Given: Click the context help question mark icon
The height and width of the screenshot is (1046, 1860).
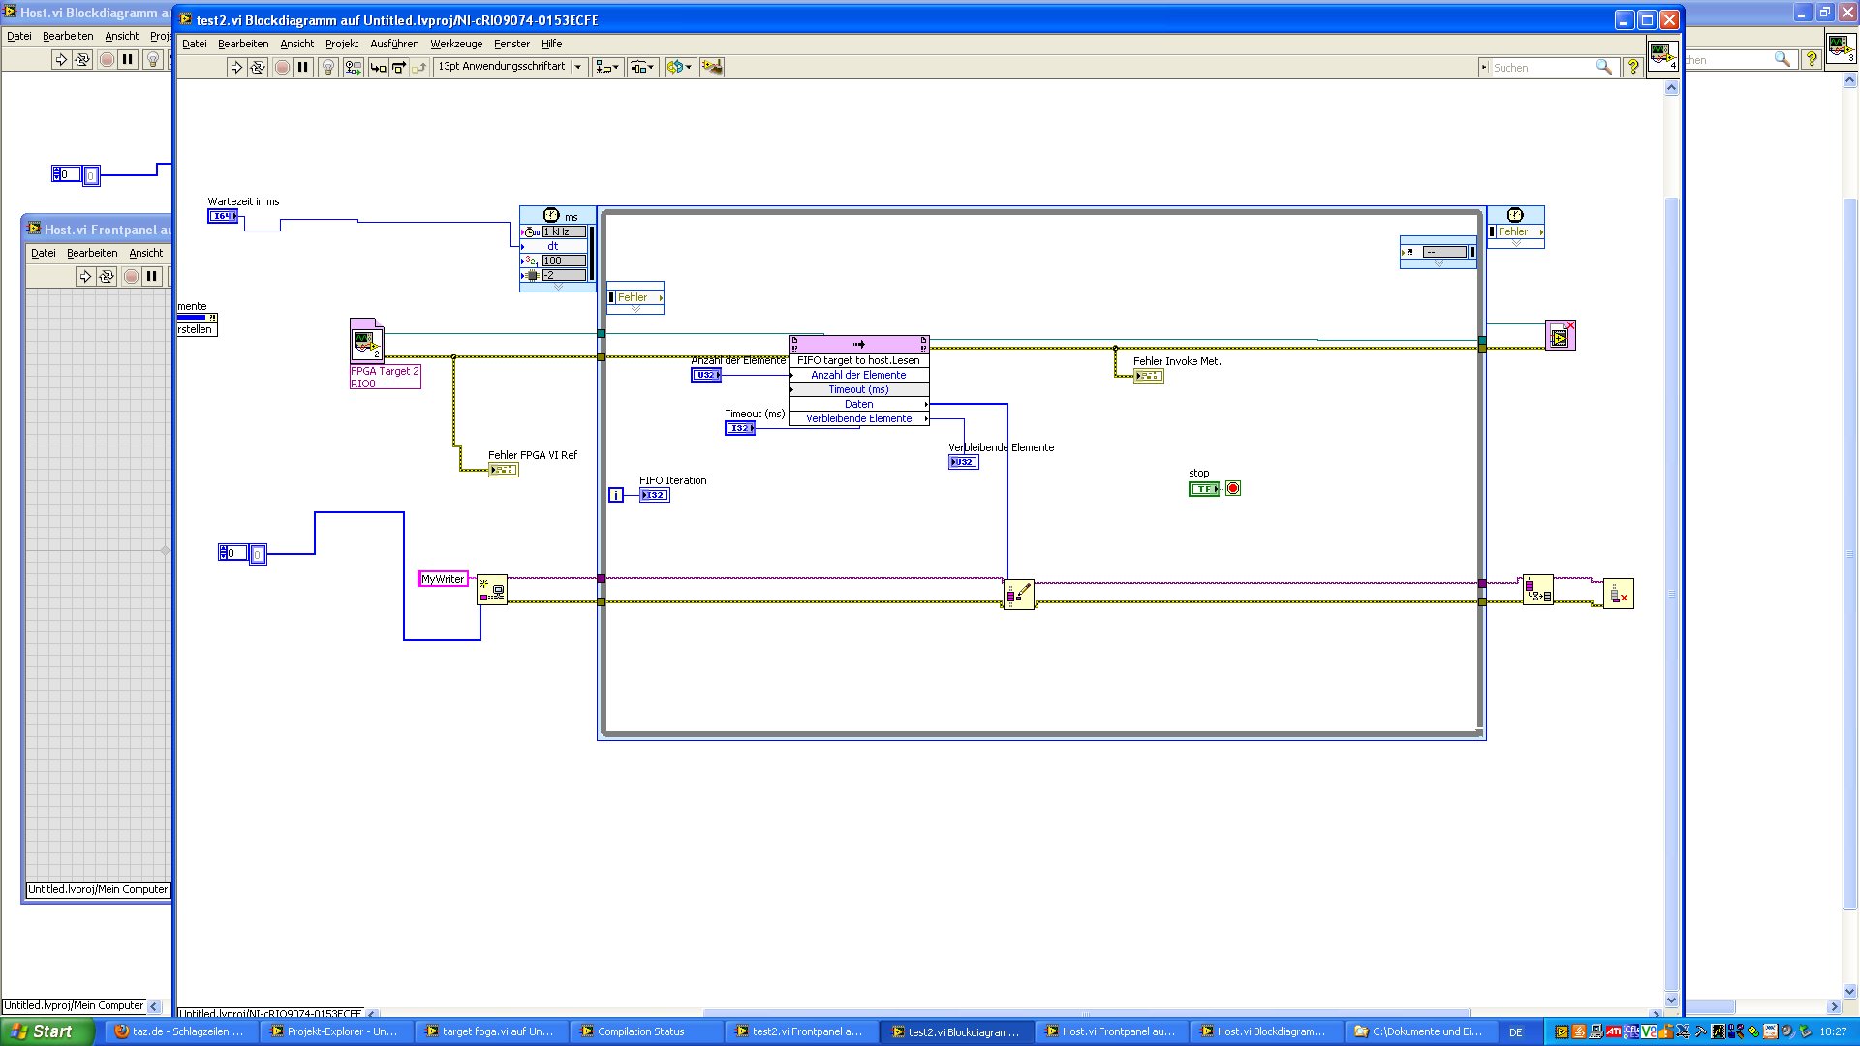Looking at the screenshot, I should pyautogui.click(x=1632, y=67).
